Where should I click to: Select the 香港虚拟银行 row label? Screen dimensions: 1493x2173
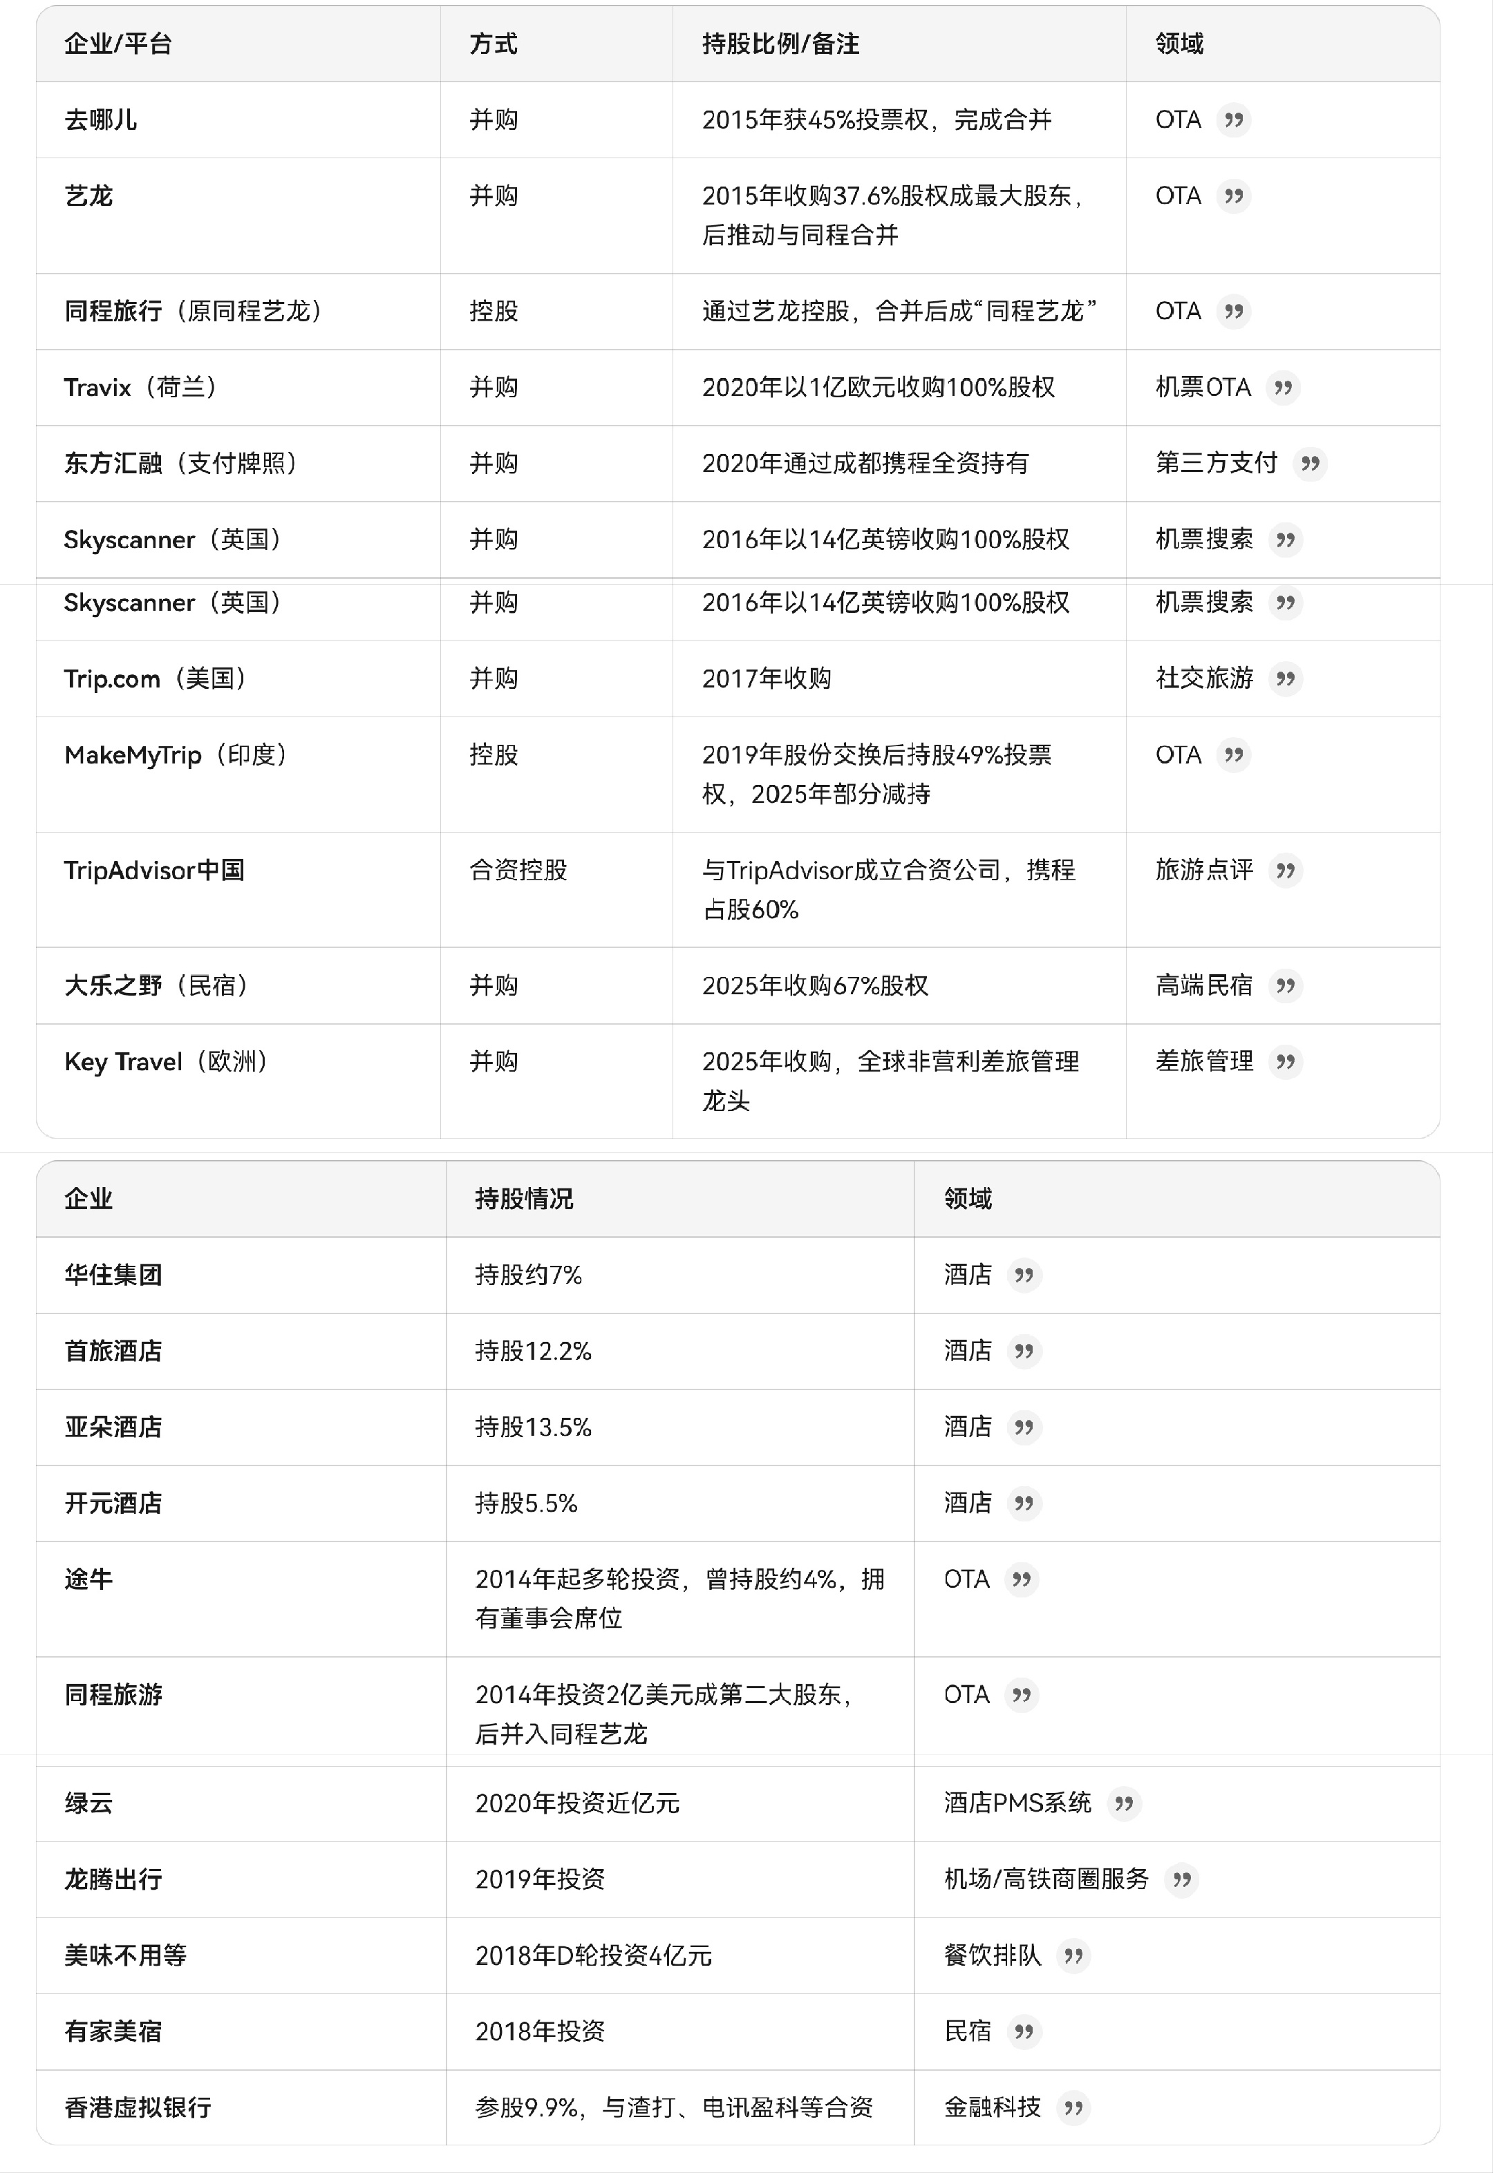pos(138,2107)
